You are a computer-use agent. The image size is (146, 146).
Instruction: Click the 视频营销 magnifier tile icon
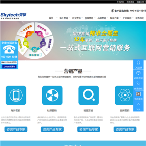[x=88, y=95]
